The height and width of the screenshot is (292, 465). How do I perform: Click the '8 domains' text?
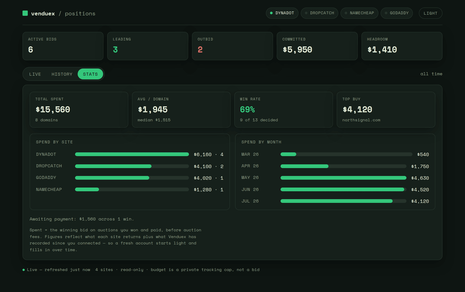[46, 120]
